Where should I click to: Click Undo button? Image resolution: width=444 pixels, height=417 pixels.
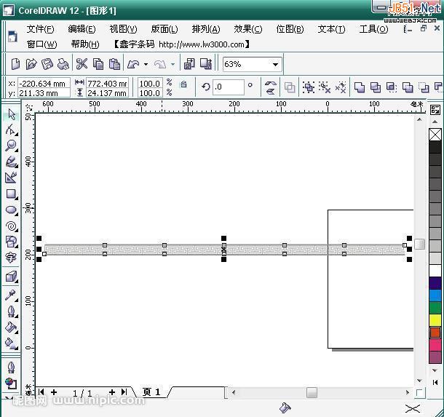click(133, 65)
